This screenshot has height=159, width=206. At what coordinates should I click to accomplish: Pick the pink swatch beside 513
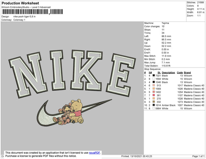[x=153, y=85]
